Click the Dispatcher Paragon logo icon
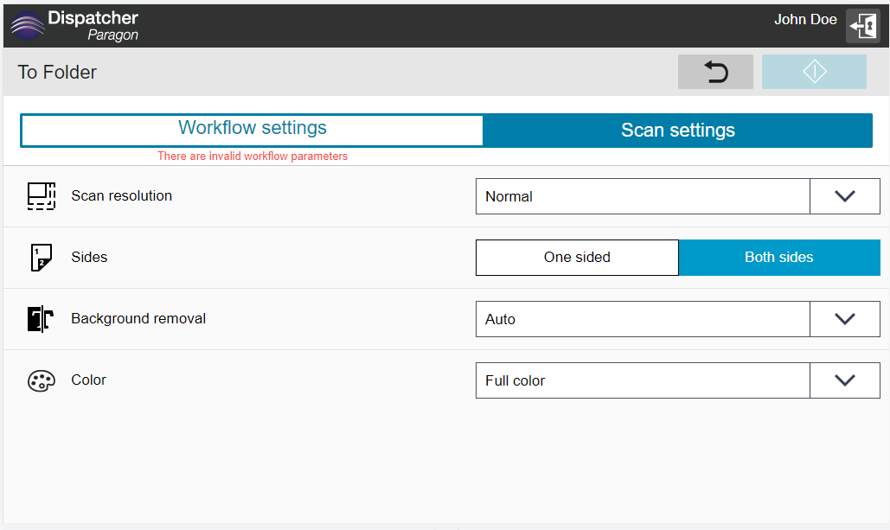Screen dimensions: 890x530 (28, 26)
